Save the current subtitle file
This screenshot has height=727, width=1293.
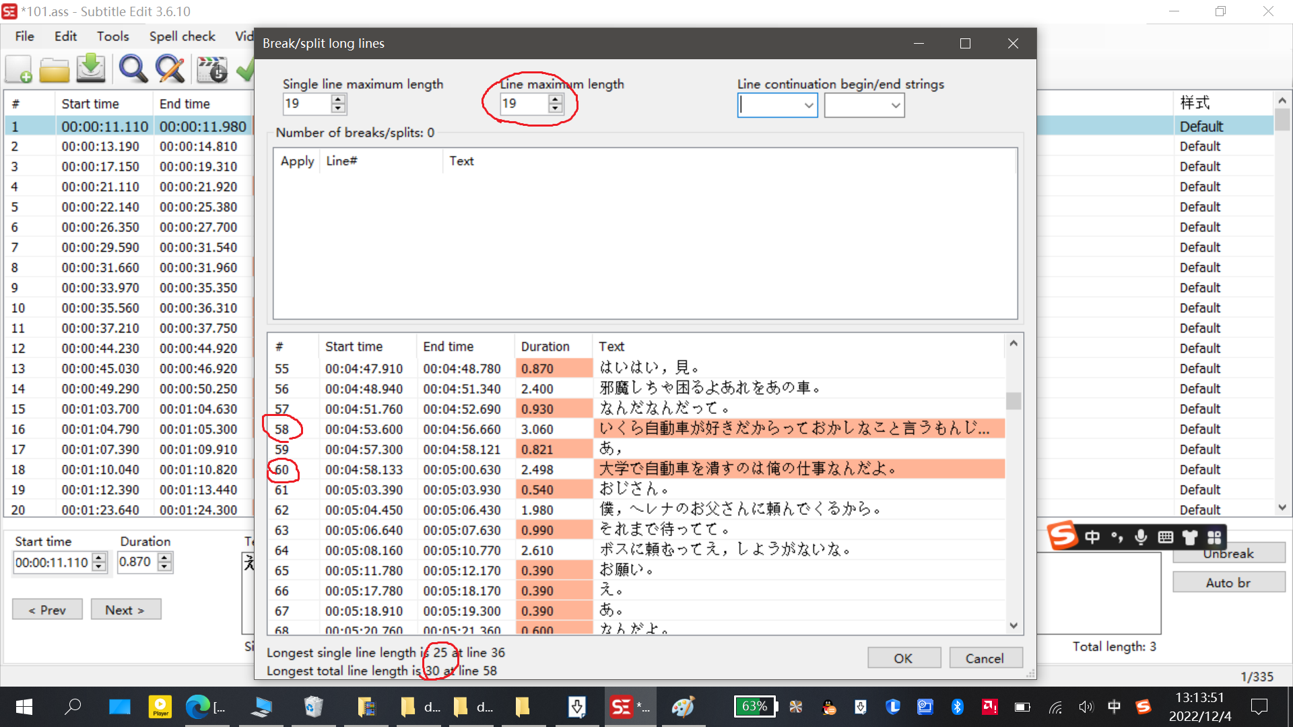91,69
